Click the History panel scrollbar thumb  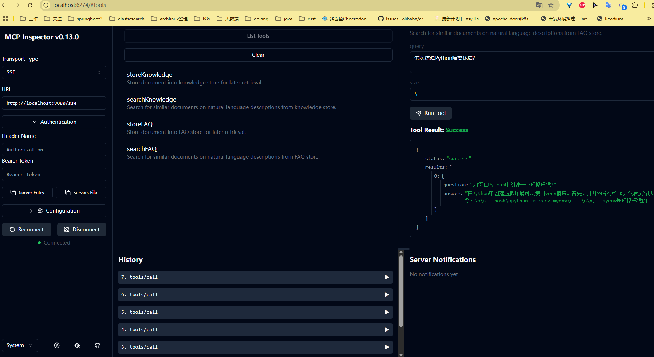tap(401, 291)
